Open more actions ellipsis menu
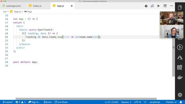 pos(171,6)
